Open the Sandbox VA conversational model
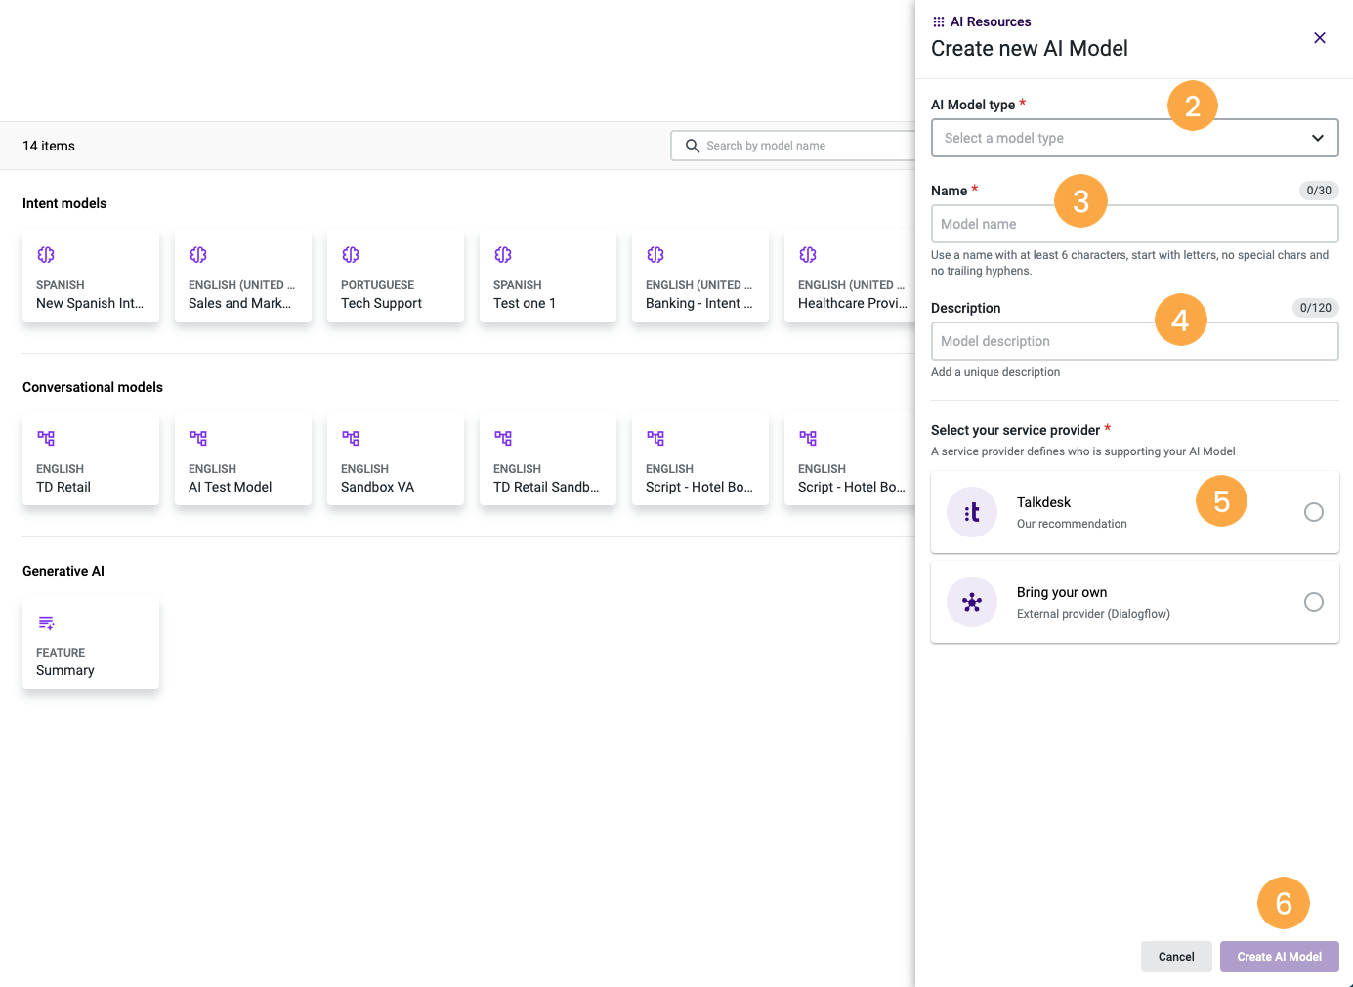 tap(395, 459)
